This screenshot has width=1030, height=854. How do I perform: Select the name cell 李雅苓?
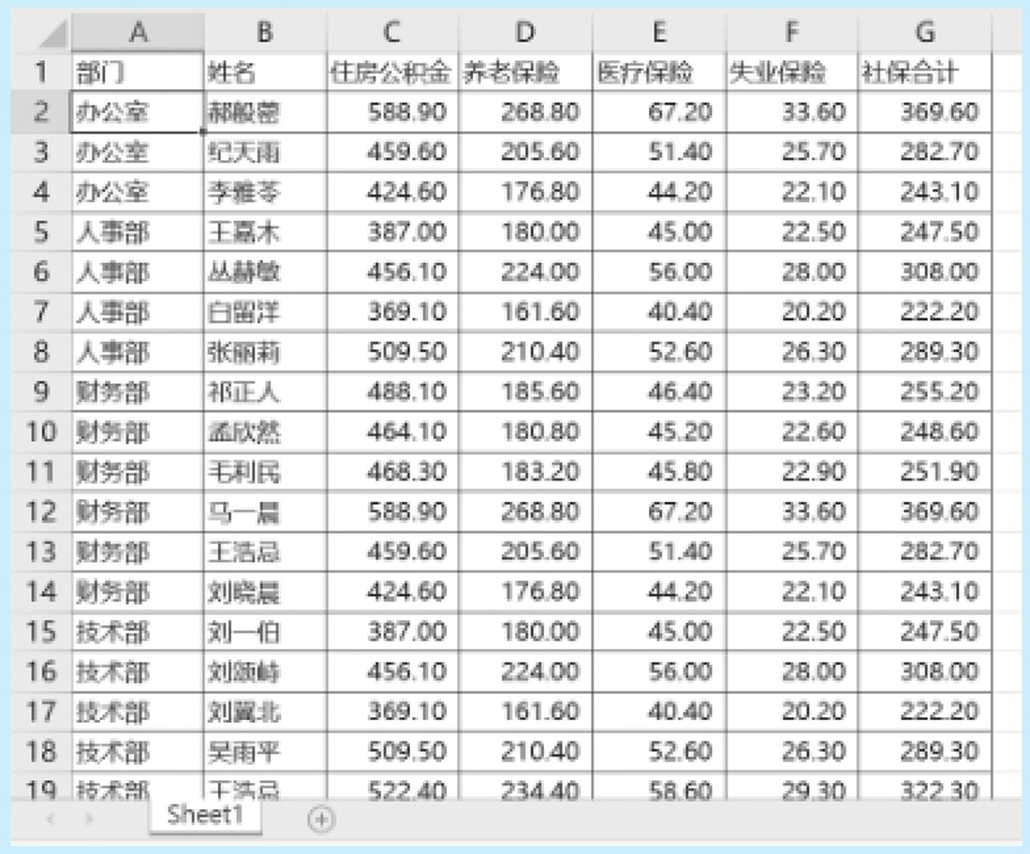[x=265, y=193]
